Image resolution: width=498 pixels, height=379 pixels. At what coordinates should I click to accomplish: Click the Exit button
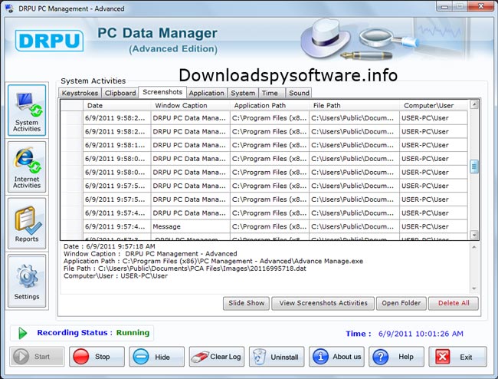pyautogui.click(x=457, y=357)
